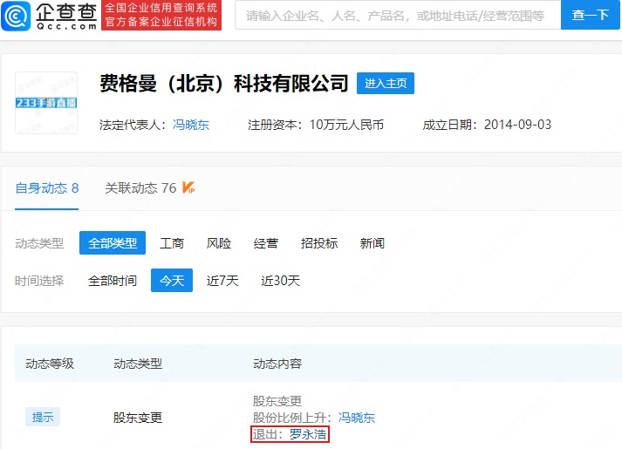The image size is (622, 449).
Task: Select the 今天 time range
Action: click(172, 281)
